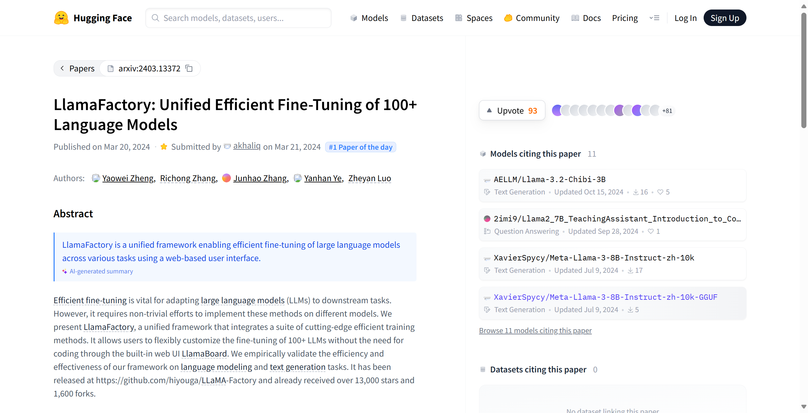
Task: Expand the more navigation menu
Action: click(654, 18)
